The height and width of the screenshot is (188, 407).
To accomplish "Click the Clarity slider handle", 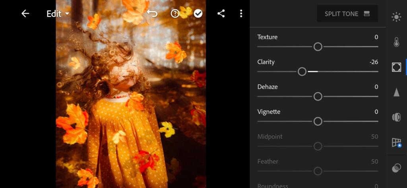I will (x=302, y=72).
